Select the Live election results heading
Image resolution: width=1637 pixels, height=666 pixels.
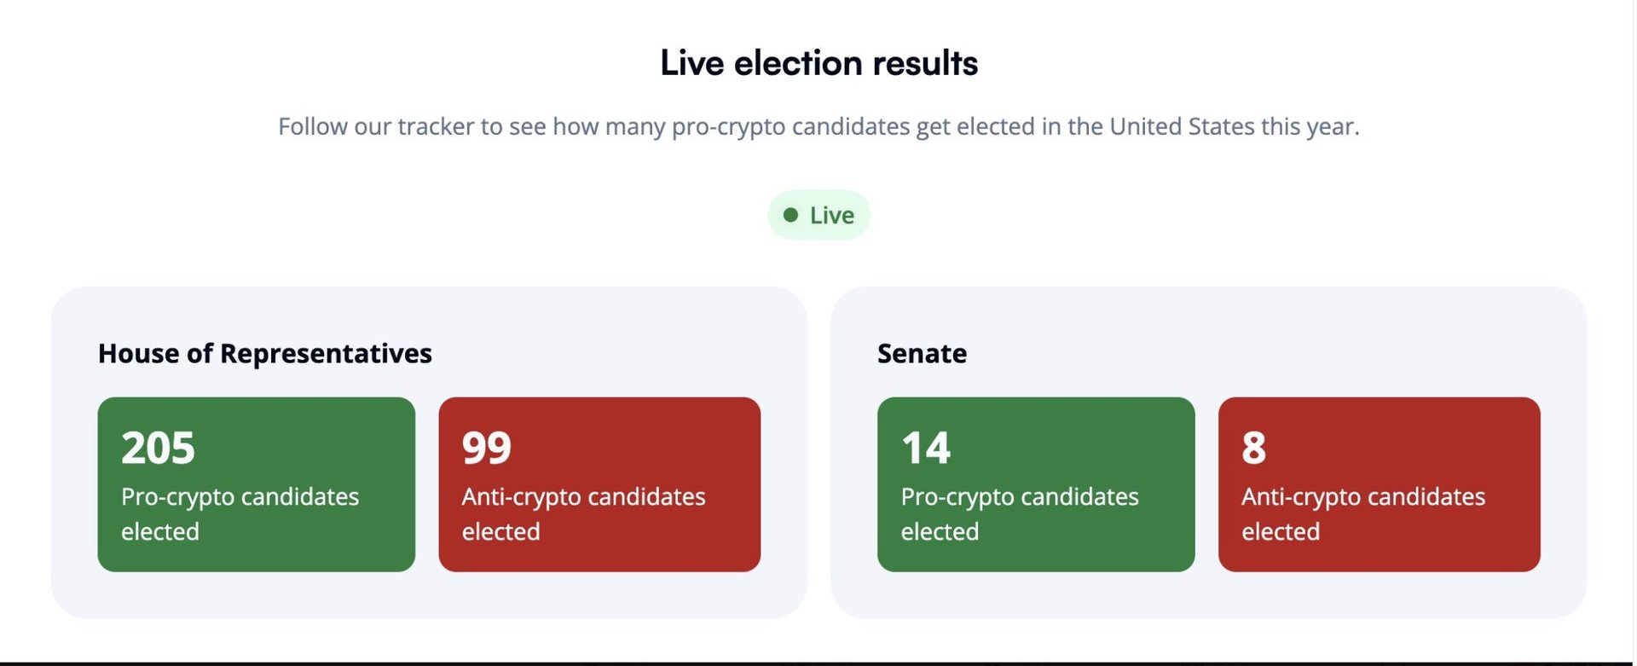(x=818, y=62)
